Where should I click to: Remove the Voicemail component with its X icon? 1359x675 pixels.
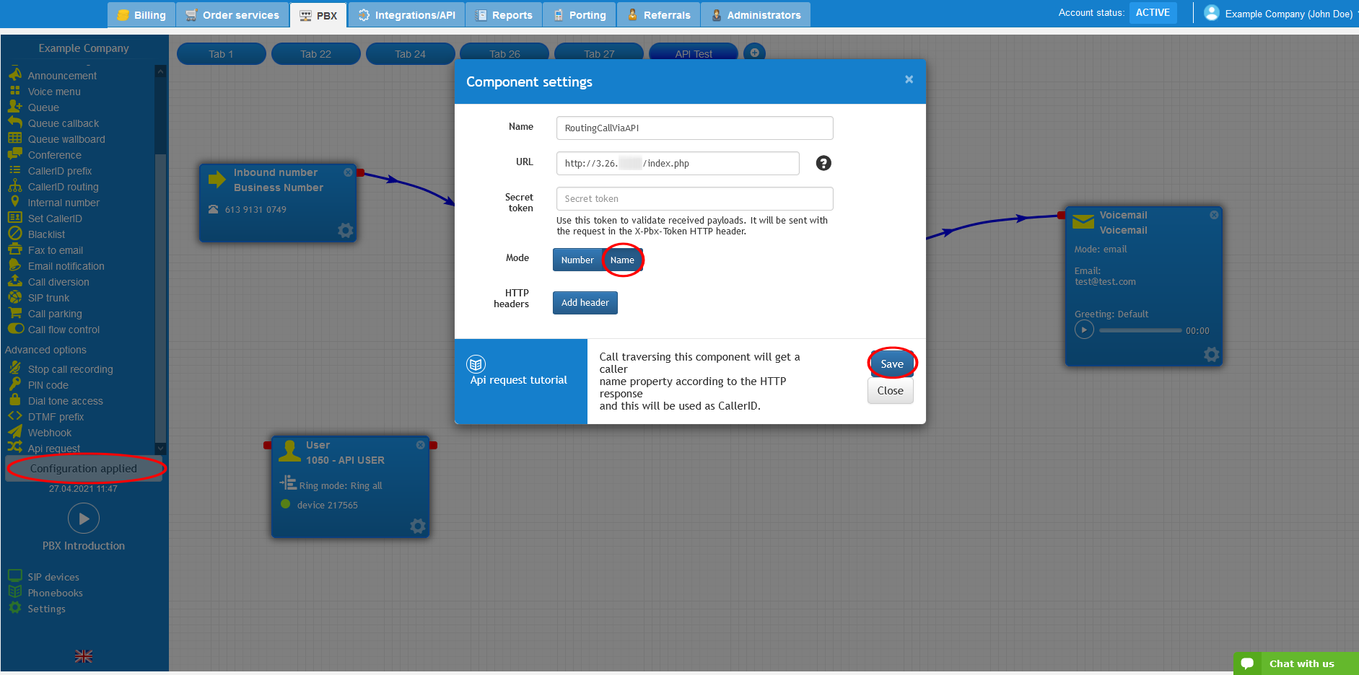[1214, 215]
